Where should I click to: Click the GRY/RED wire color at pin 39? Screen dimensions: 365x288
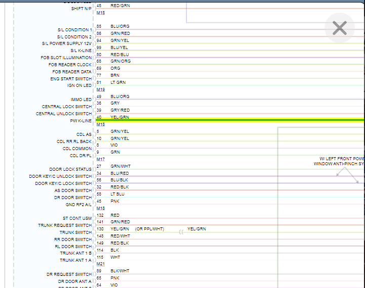[x=120, y=110]
